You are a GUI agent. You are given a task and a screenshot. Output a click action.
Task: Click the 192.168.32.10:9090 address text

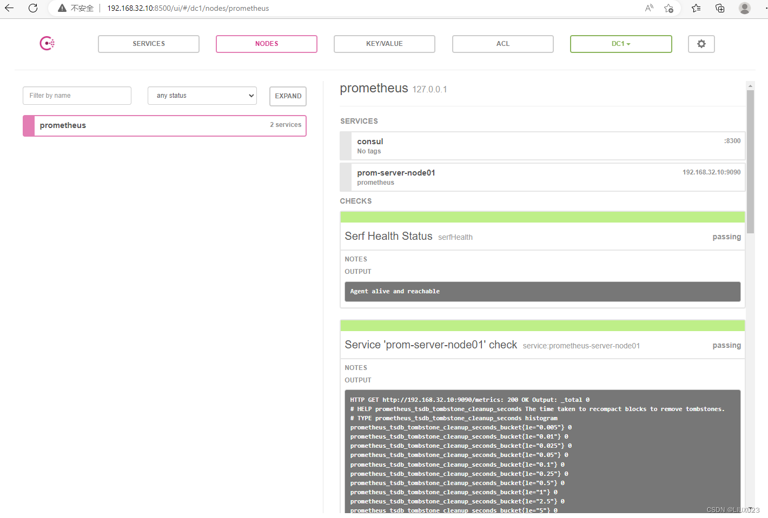click(x=711, y=172)
